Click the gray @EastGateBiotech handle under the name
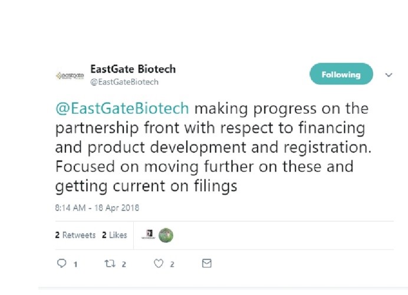 tap(124, 82)
